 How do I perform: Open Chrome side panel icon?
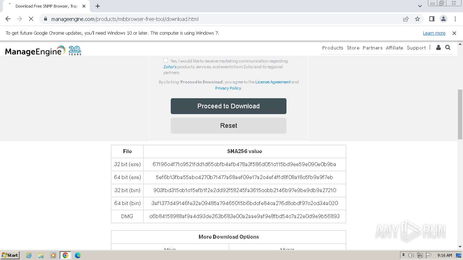tap(432, 19)
